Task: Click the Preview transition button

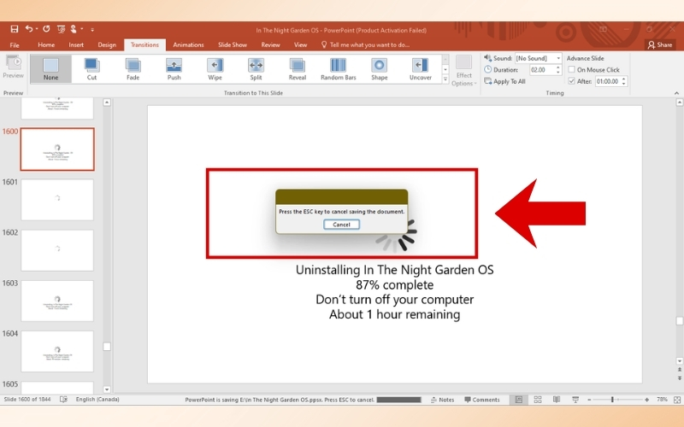Action: [x=13, y=67]
